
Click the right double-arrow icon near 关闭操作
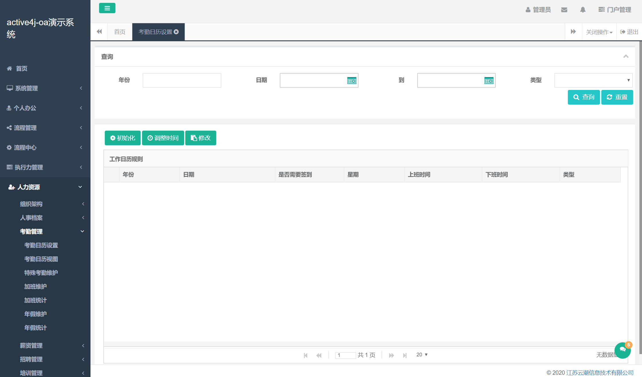pyautogui.click(x=573, y=32)
